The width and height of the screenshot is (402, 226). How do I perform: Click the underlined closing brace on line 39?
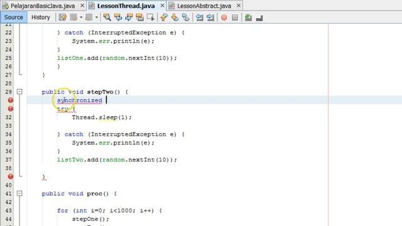[44, 177]
